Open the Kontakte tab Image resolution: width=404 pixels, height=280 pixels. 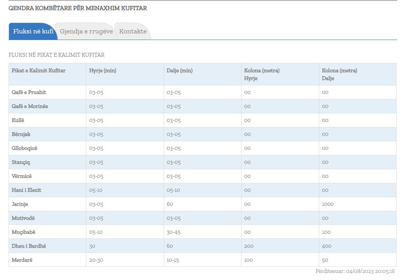coord(133,31)
